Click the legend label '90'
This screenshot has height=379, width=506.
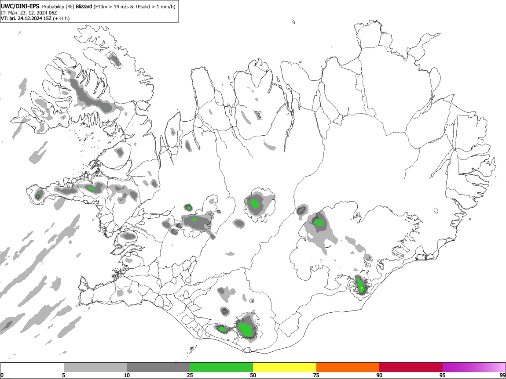[x=379, y=375]
